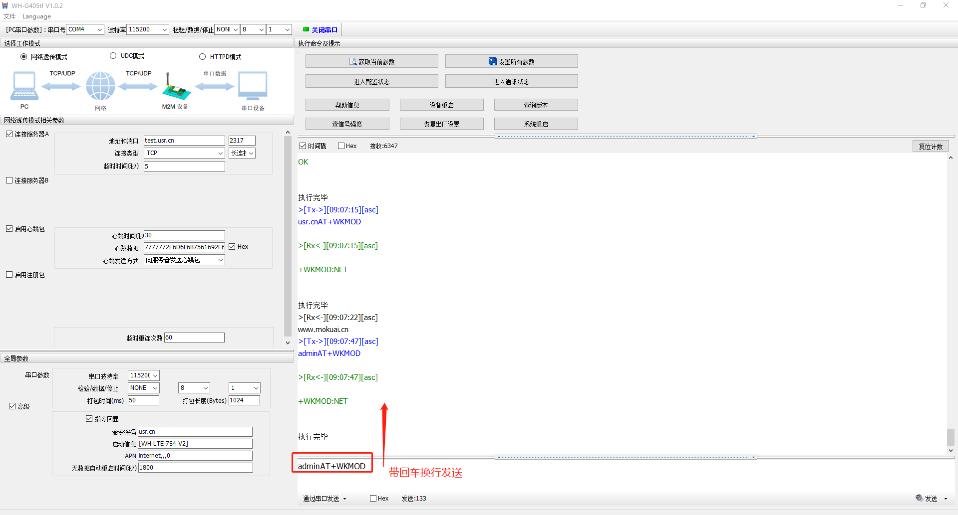Toggle the timestamp checkbox
Screen dimensions: 958x515
click(x=303, y=146)
